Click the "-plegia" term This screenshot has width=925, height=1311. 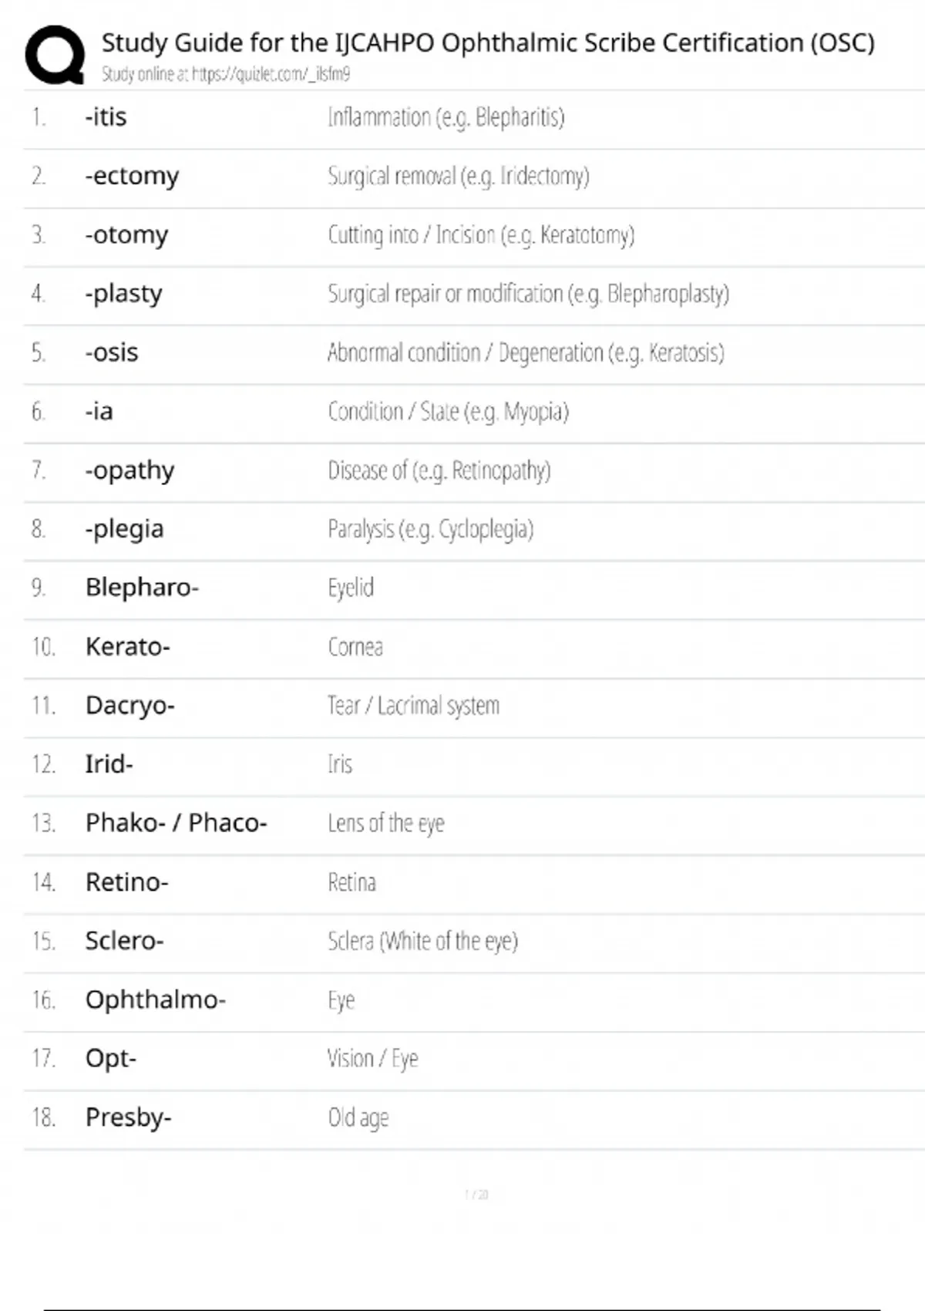point(125,529)
